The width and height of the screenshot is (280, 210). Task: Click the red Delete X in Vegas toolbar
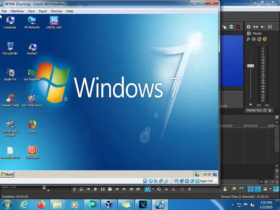coord(182,189)
